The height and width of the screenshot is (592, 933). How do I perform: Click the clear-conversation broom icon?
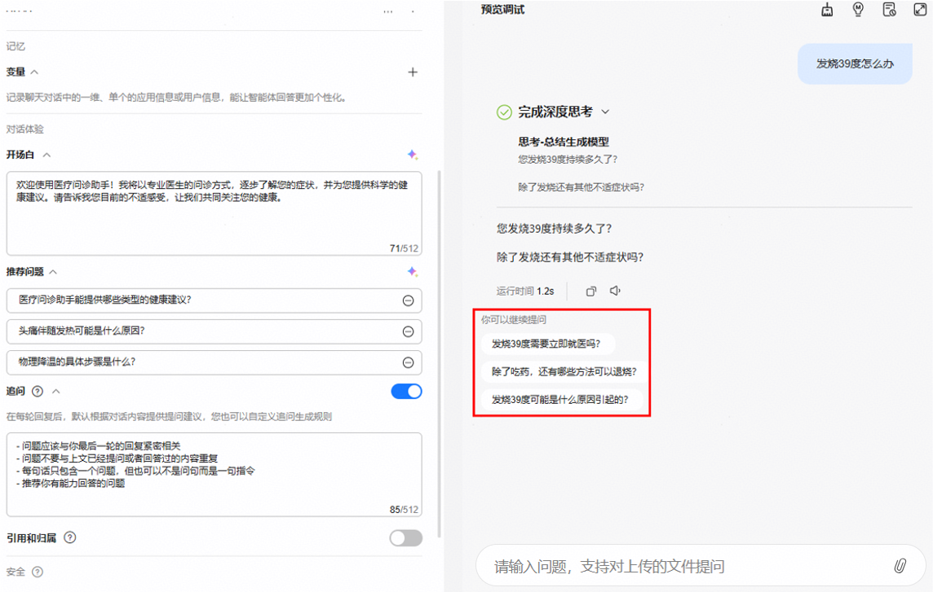click(x=827, y=10)
